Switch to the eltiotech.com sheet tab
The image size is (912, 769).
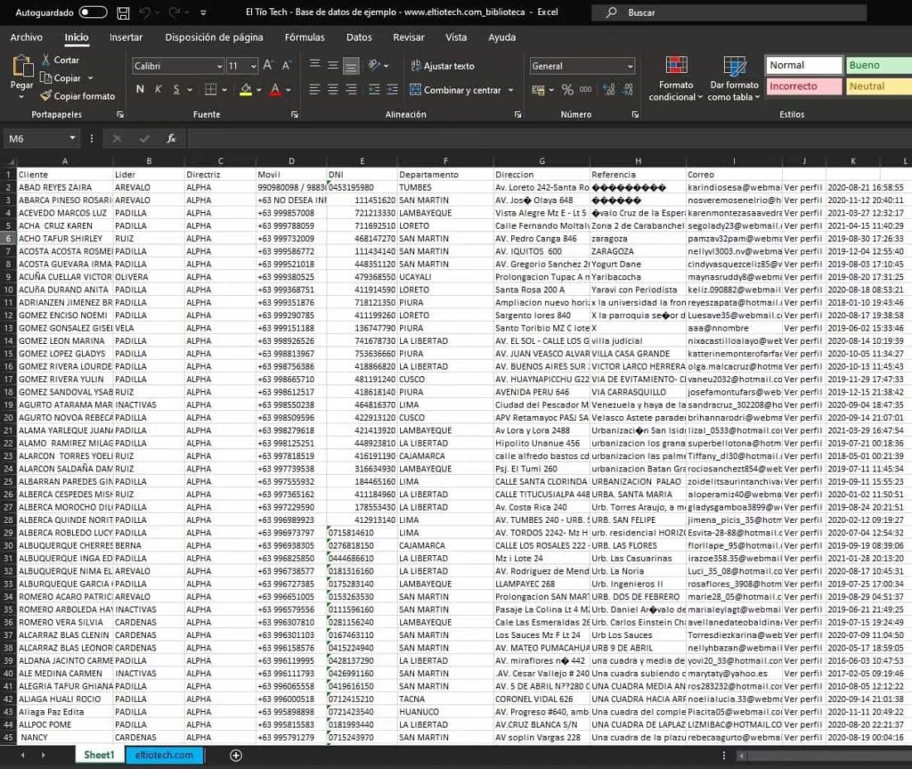[x=164, y=755]
